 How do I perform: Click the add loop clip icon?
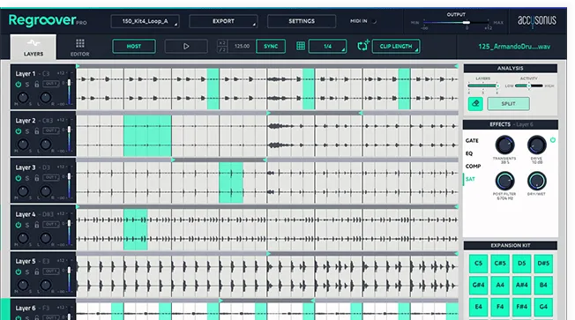point(363,46)
